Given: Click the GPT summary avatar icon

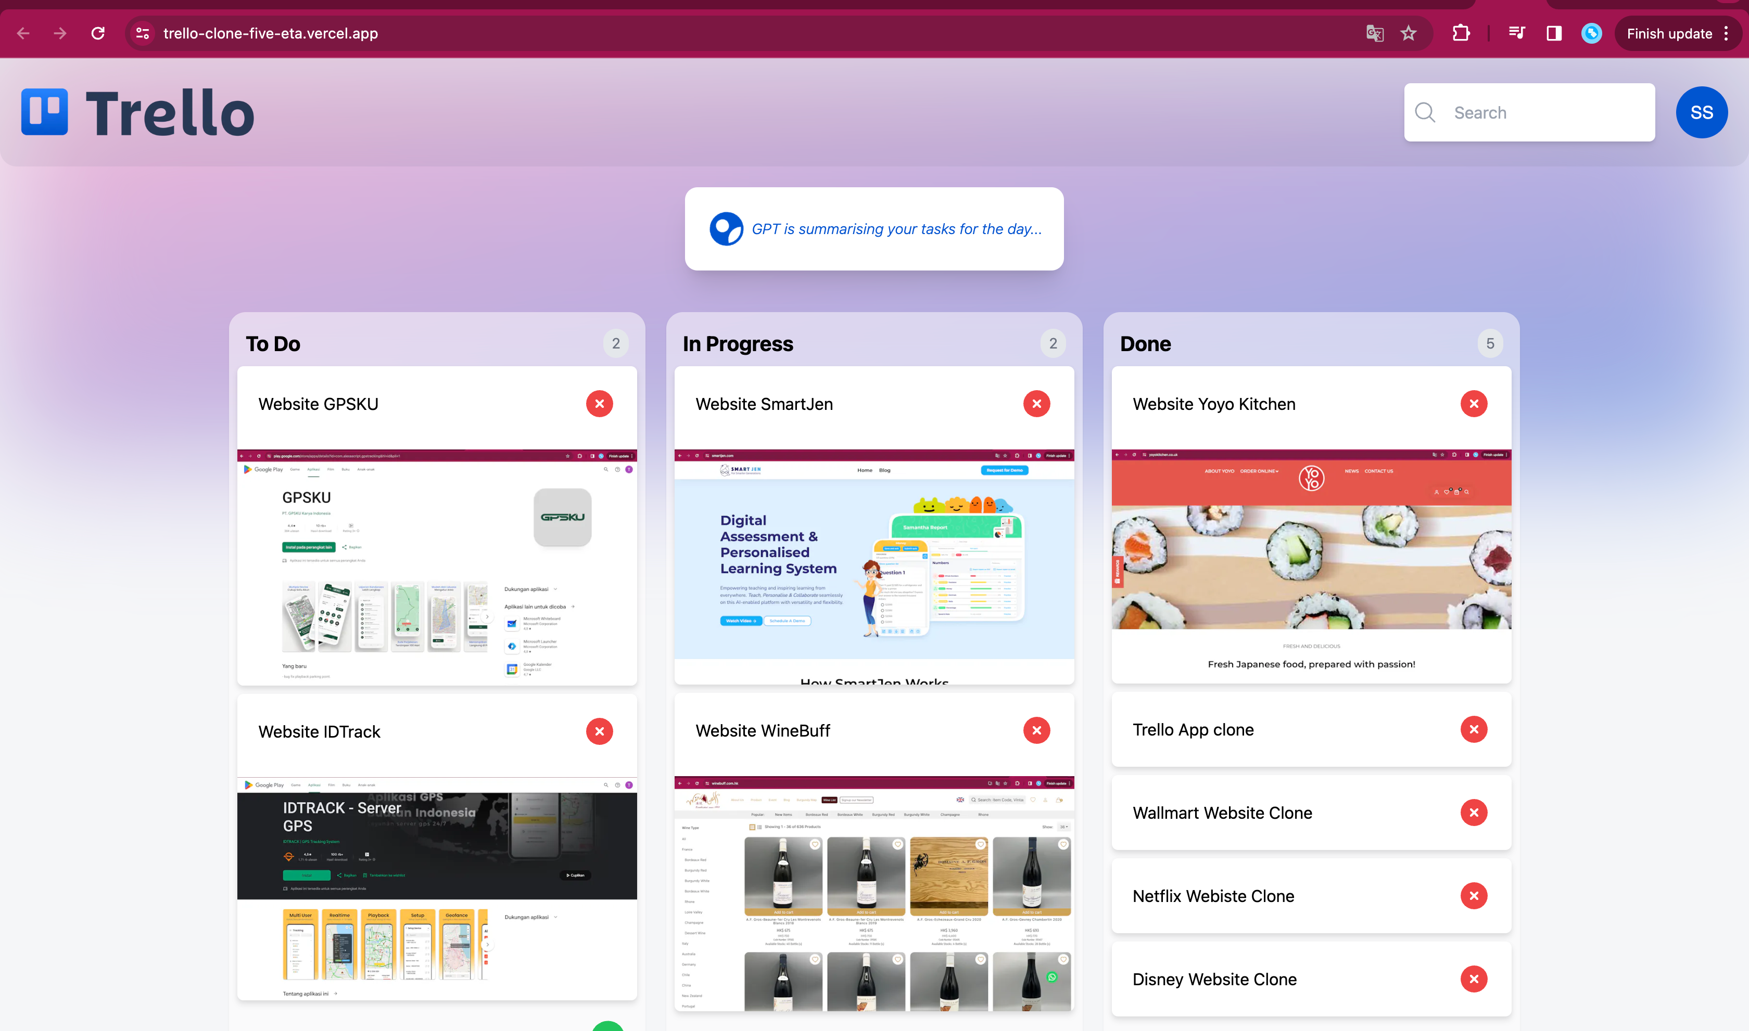Looking at the screenshot, I should 726,228.
